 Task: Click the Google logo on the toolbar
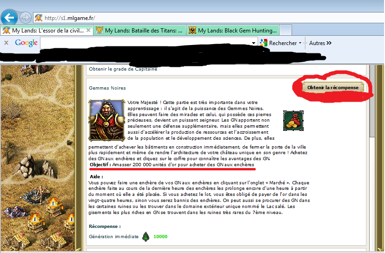point(26,43)
